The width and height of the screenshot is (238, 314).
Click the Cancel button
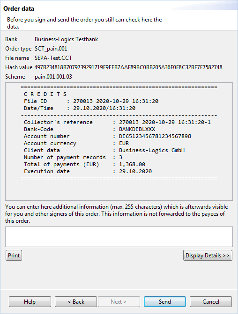(211, 301)
